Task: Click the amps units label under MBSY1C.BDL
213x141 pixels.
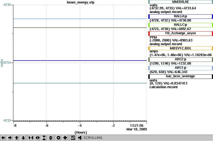Action: 154,51
